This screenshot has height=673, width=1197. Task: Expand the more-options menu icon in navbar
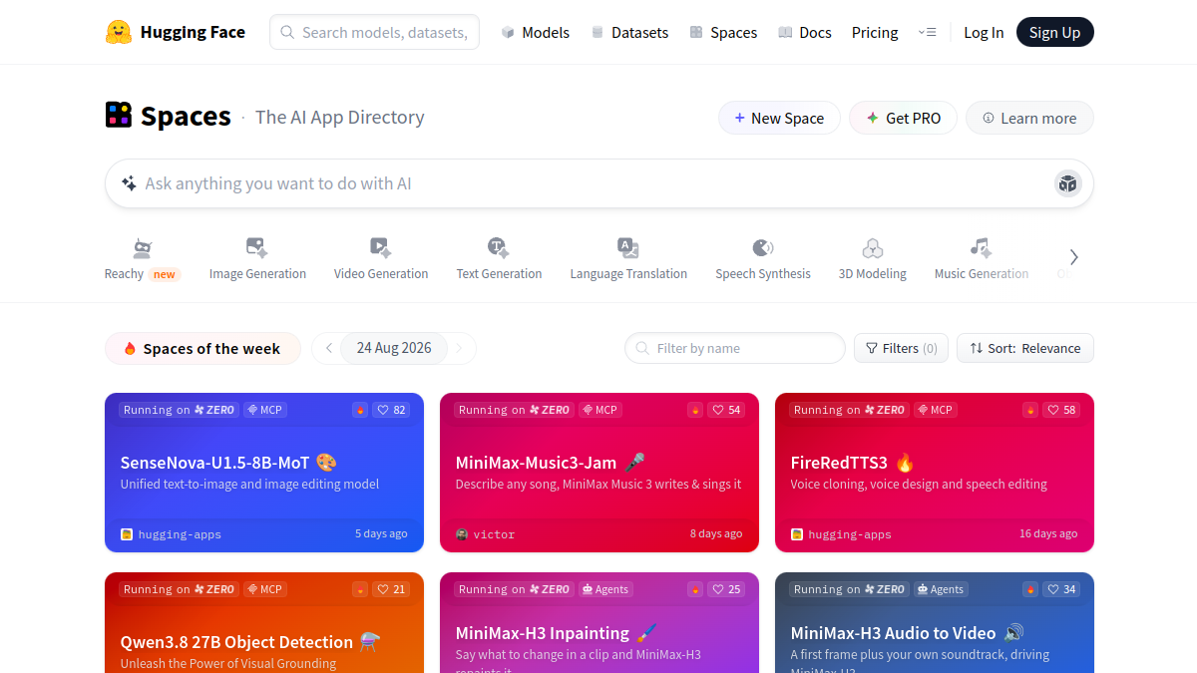click(927, 32)
